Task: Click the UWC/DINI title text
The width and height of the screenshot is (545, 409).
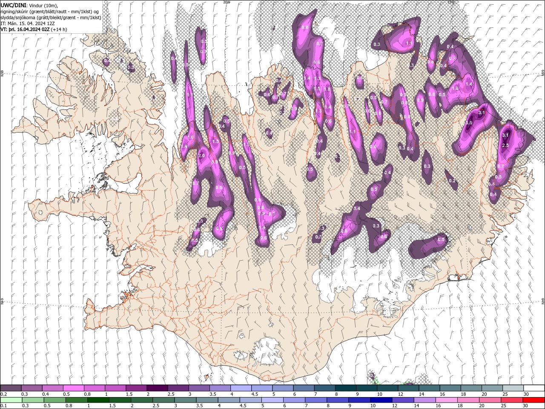Action: tap(13, 5)
